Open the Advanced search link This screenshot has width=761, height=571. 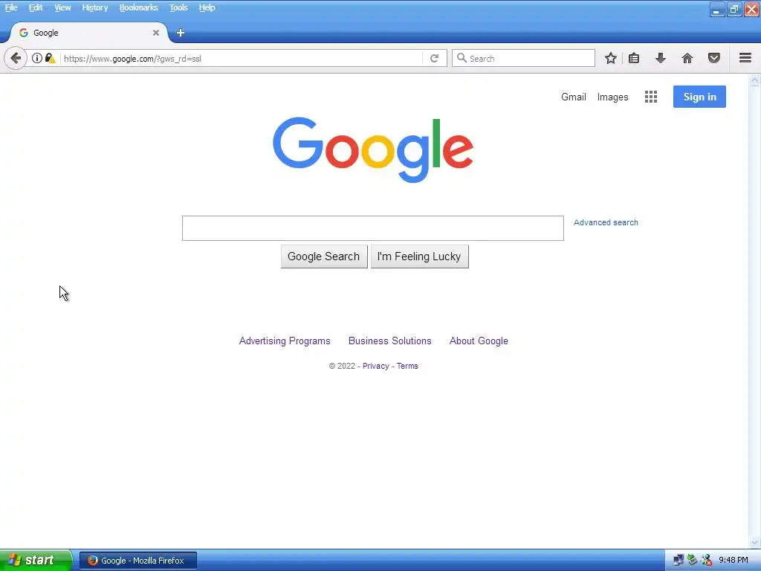tap(606, 222)
